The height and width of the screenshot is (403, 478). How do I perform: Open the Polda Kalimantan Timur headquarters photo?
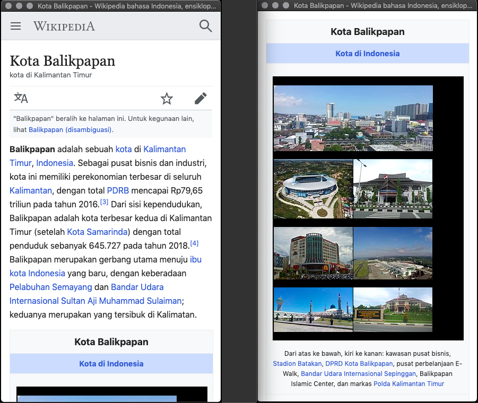click(x=393, y=310)
